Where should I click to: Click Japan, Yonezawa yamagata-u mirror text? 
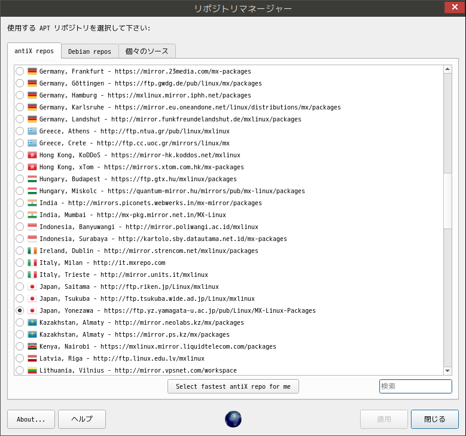(x=178, y=310)
